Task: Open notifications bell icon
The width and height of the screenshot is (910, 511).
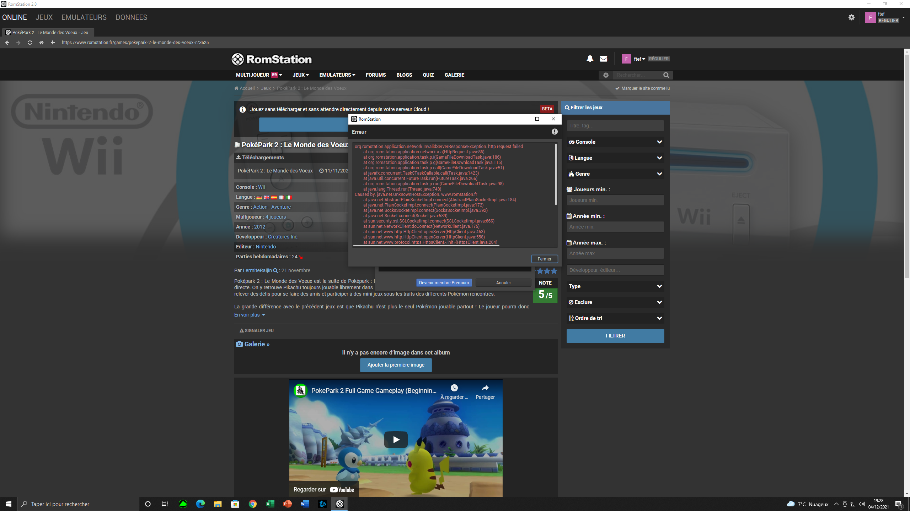Action: (590, 59)
